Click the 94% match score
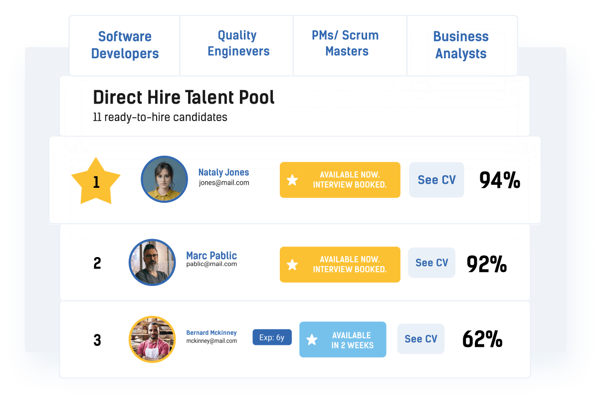 (499, 180)
